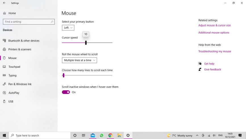The height and width of the screenshot is (139, 246).
Task: Click the Home icon in sidebar
Action: (5, 13)
